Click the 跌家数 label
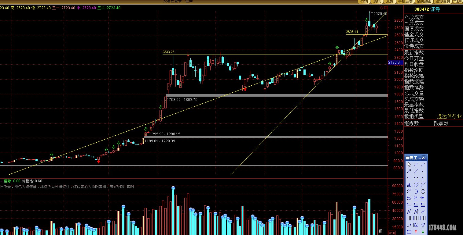Viewport: 463px width, 235px height. click(441, 123)
